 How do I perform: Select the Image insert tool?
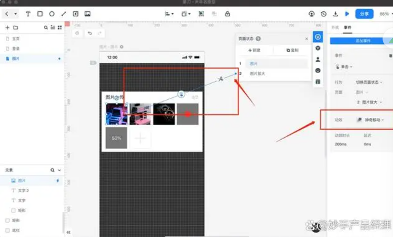click(x=87, y=14)
